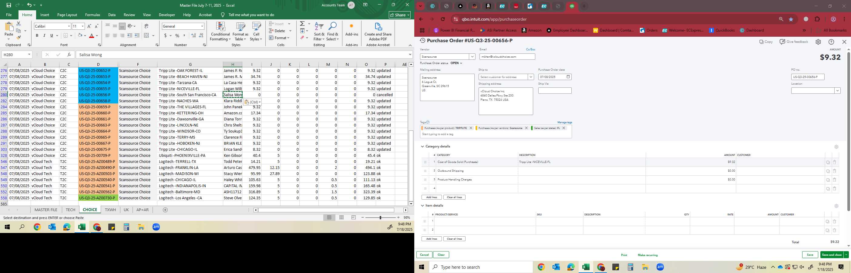Image resolution: width=851 pixels, height=273 pixels.
Task: Open the font size 11 dropdown
Action: coord(82,26)
